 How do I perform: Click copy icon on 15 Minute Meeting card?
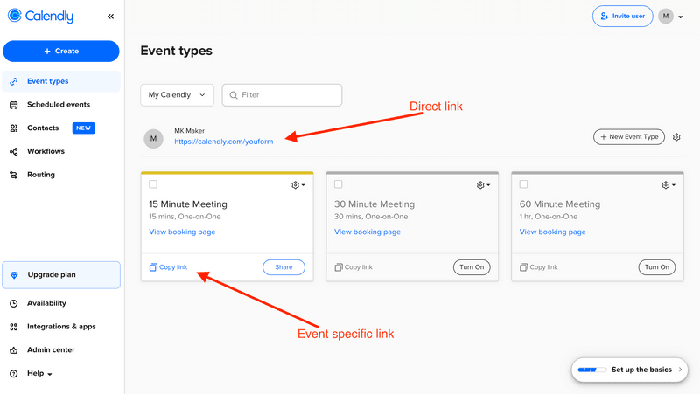click(x=153, y=267)
